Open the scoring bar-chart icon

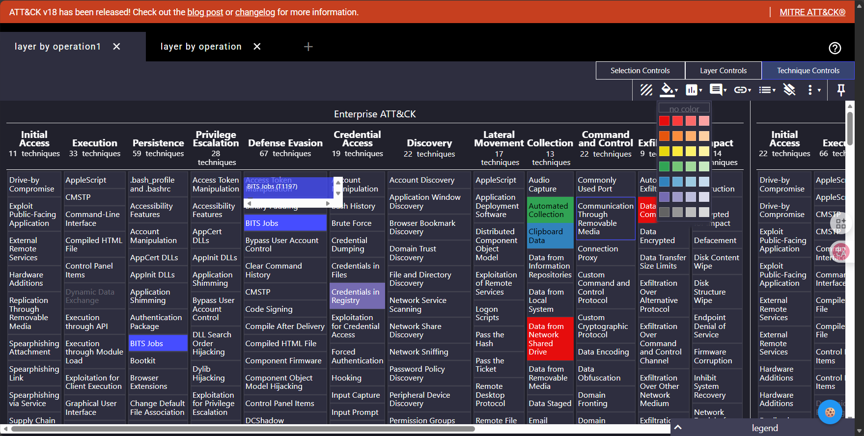coord(694,90)
